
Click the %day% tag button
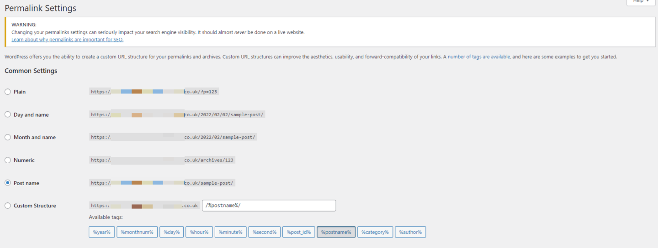click(171, 232)
